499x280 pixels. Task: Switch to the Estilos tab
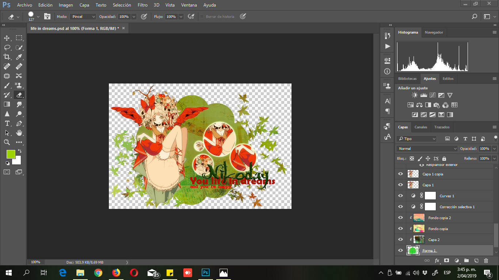448,78
